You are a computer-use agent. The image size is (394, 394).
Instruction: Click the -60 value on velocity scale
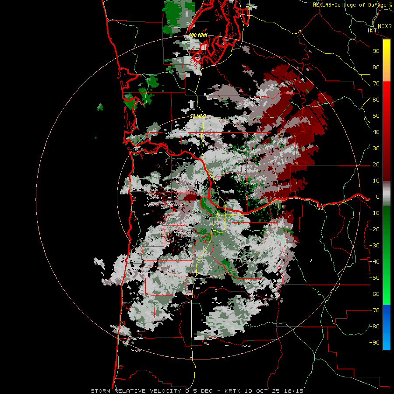374,294
